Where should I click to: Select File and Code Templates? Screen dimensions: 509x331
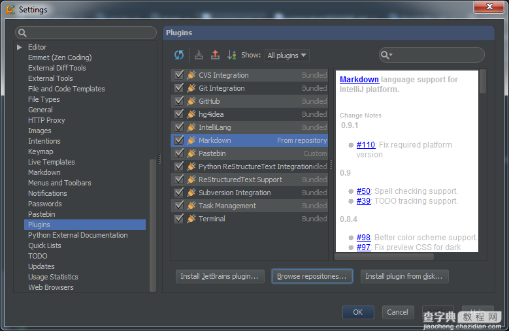pyautogui.click(x=66, y=89)
